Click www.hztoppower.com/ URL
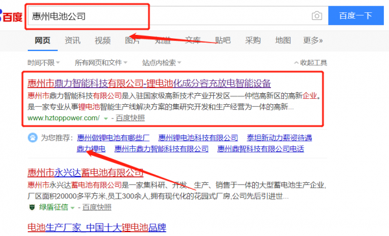The height and width of the screenshot is (236, 389). (64, 118)
